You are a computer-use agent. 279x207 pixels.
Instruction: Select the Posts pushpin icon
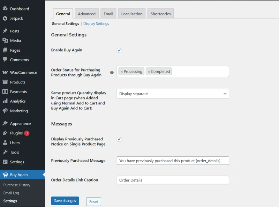5,31
